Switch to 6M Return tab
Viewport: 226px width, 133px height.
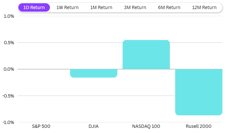tap(169, 7)
